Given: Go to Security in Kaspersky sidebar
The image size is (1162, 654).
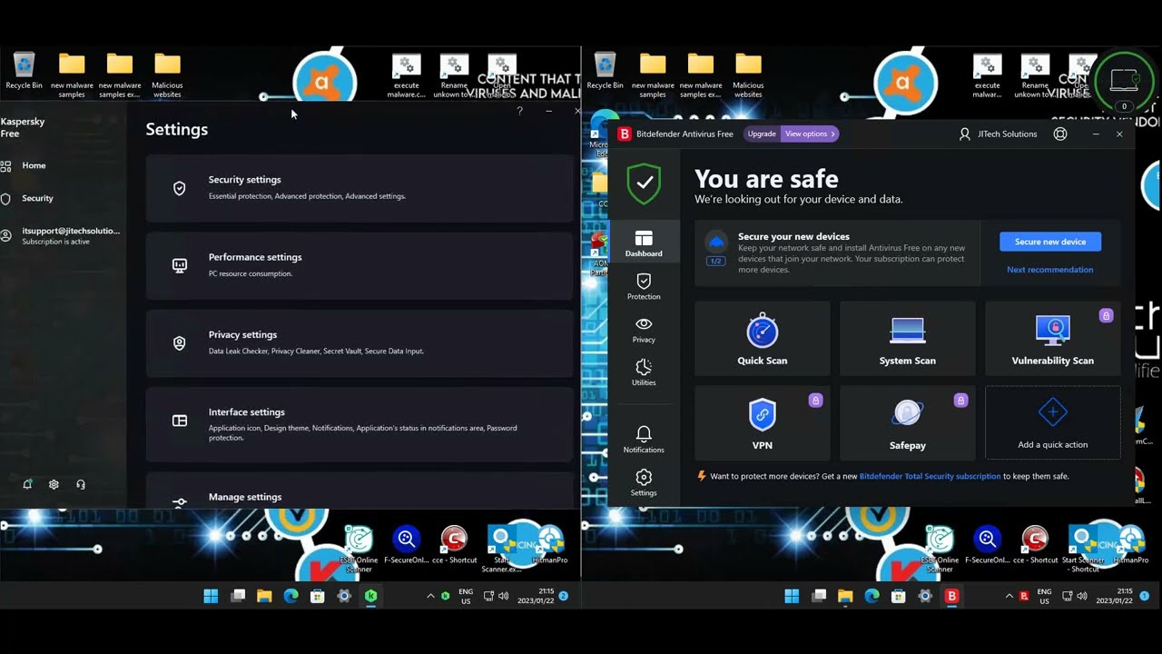Looking at the screenshot, I should point(37,198).
